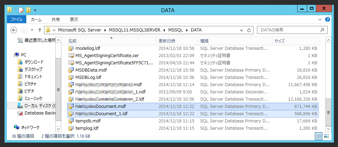
Task: Click the New folder quick access icon
Action: pos(28,10)
